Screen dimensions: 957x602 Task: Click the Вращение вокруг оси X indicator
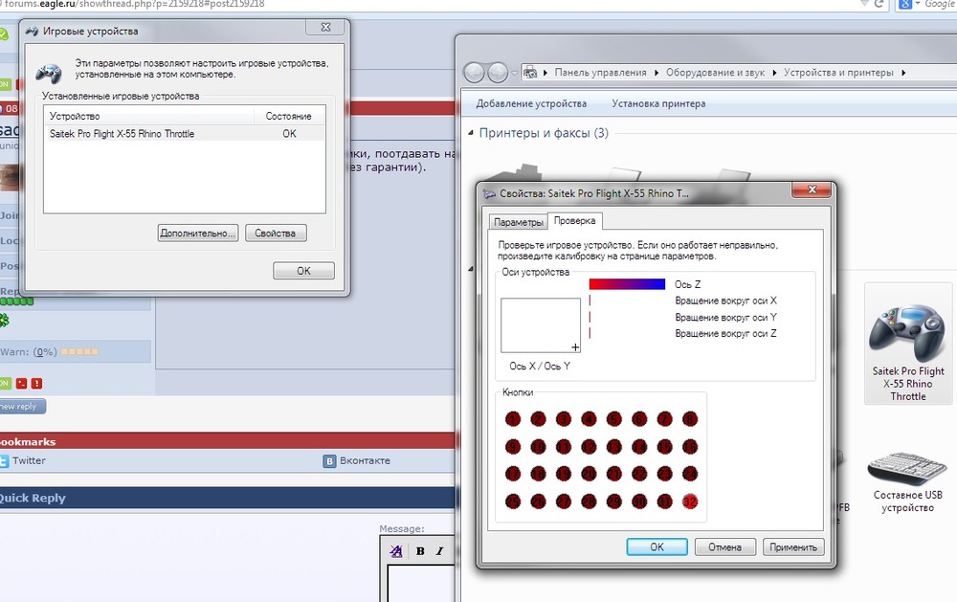pos(590,301)
